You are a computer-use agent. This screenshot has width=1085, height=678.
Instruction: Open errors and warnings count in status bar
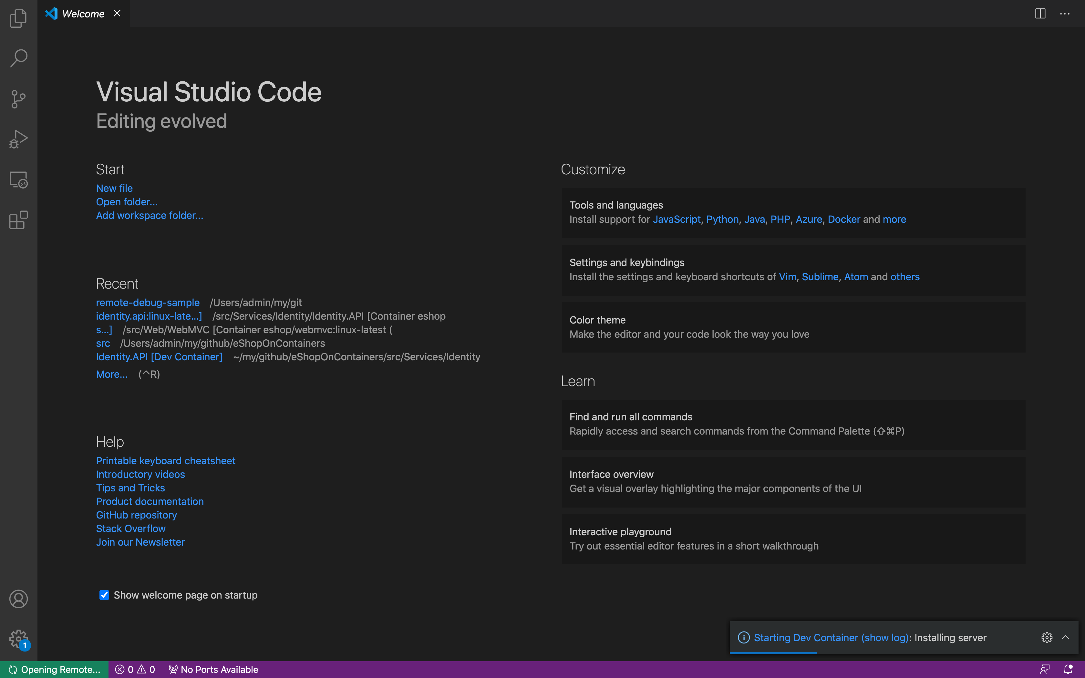[135, 670]
